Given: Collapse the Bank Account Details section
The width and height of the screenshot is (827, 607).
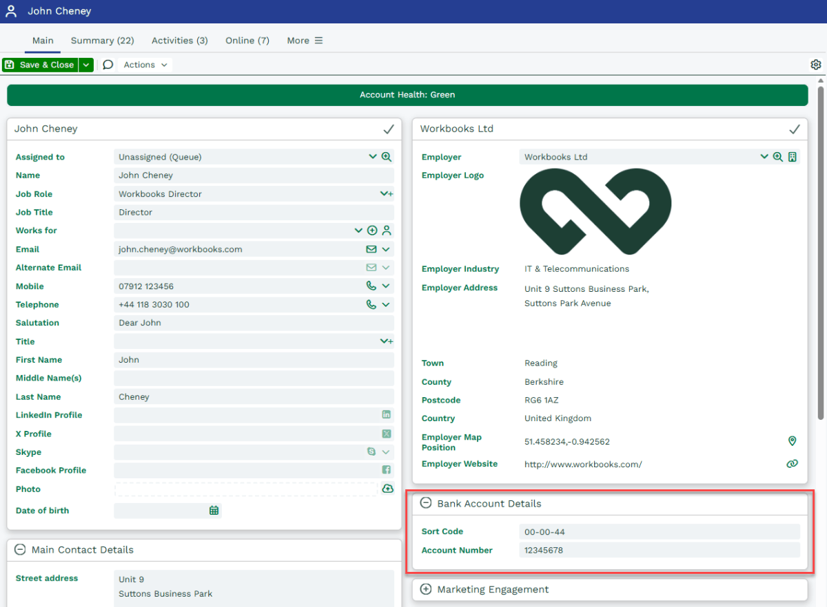Looking at the screenshot, I should [426, 504].
